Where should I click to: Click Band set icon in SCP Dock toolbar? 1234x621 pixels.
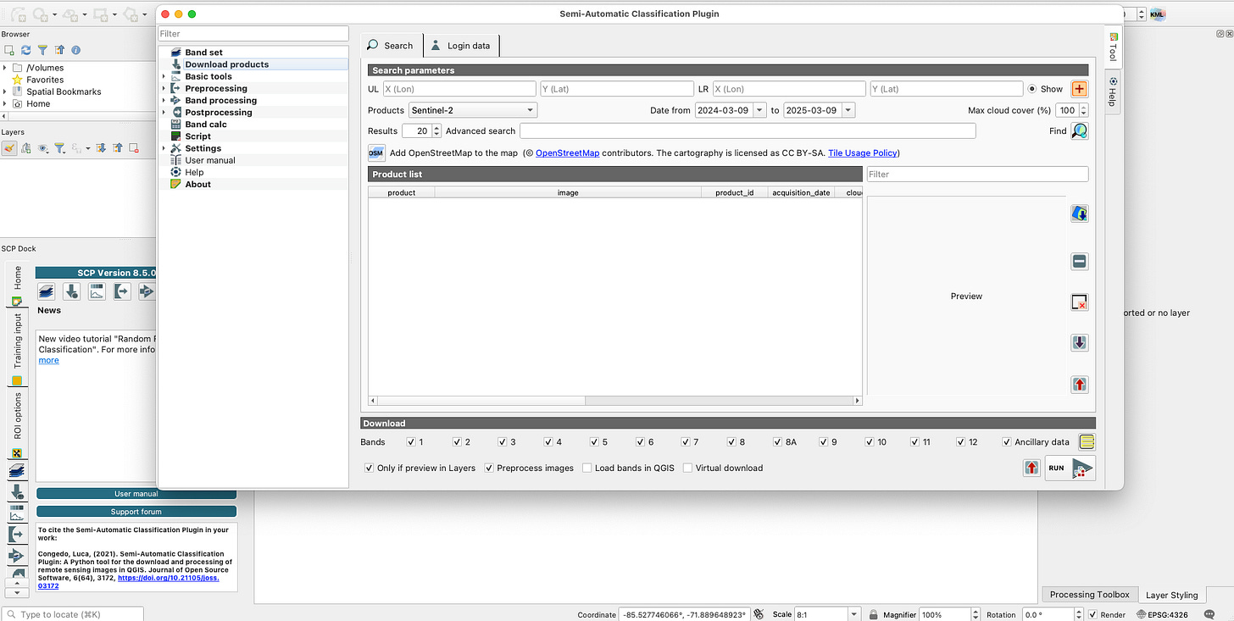47,291
